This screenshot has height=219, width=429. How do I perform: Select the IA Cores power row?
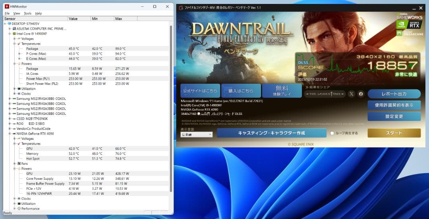click(86, 74)
